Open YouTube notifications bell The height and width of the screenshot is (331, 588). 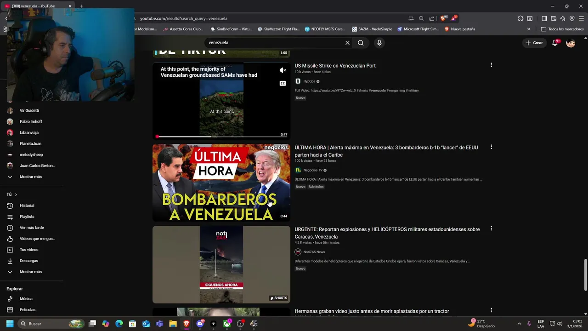pyautogui.click(x=555, y=43)
